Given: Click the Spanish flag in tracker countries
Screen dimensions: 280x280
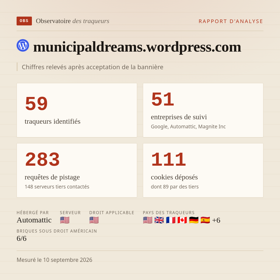Looking at the screenshot, I should click(x=205, y=220).
